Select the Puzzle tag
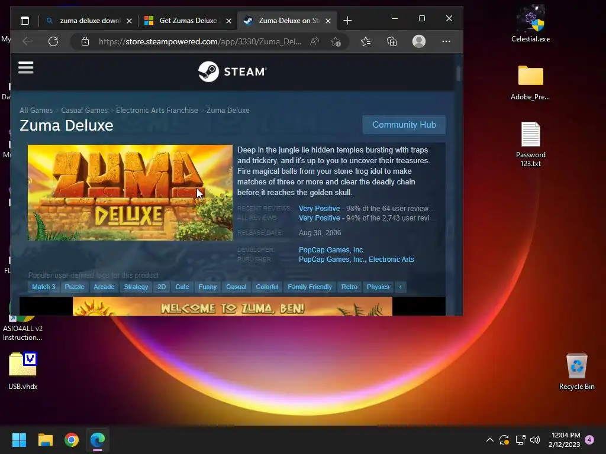This screenshot has height=454, width=606. pos(75,287)
